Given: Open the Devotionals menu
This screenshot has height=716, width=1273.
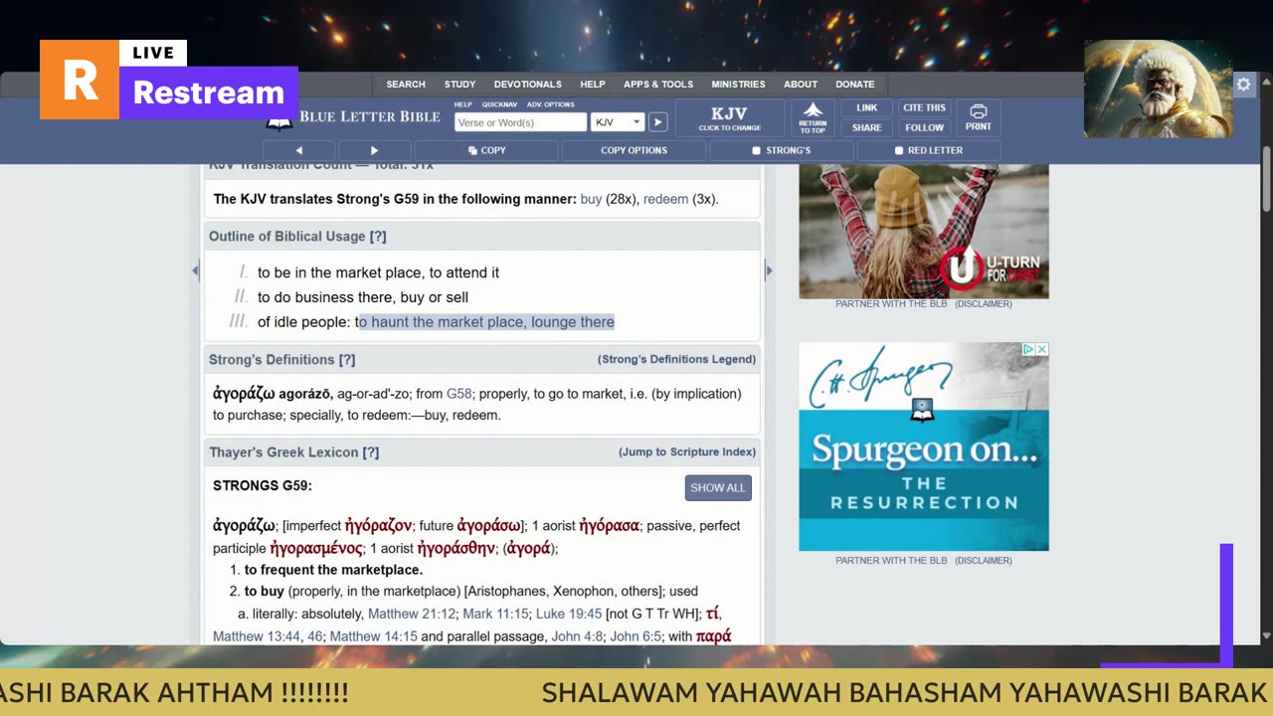Looking at the screenshot, I should (527, 85).
